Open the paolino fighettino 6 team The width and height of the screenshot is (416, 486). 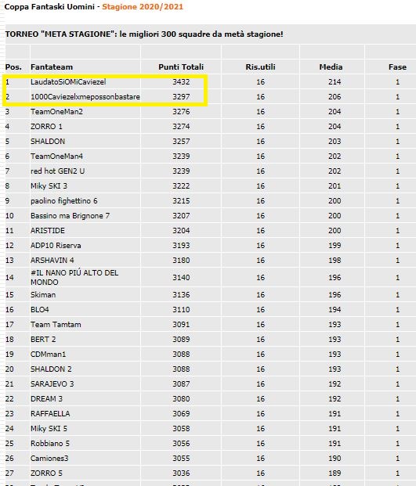pos(64,201)
